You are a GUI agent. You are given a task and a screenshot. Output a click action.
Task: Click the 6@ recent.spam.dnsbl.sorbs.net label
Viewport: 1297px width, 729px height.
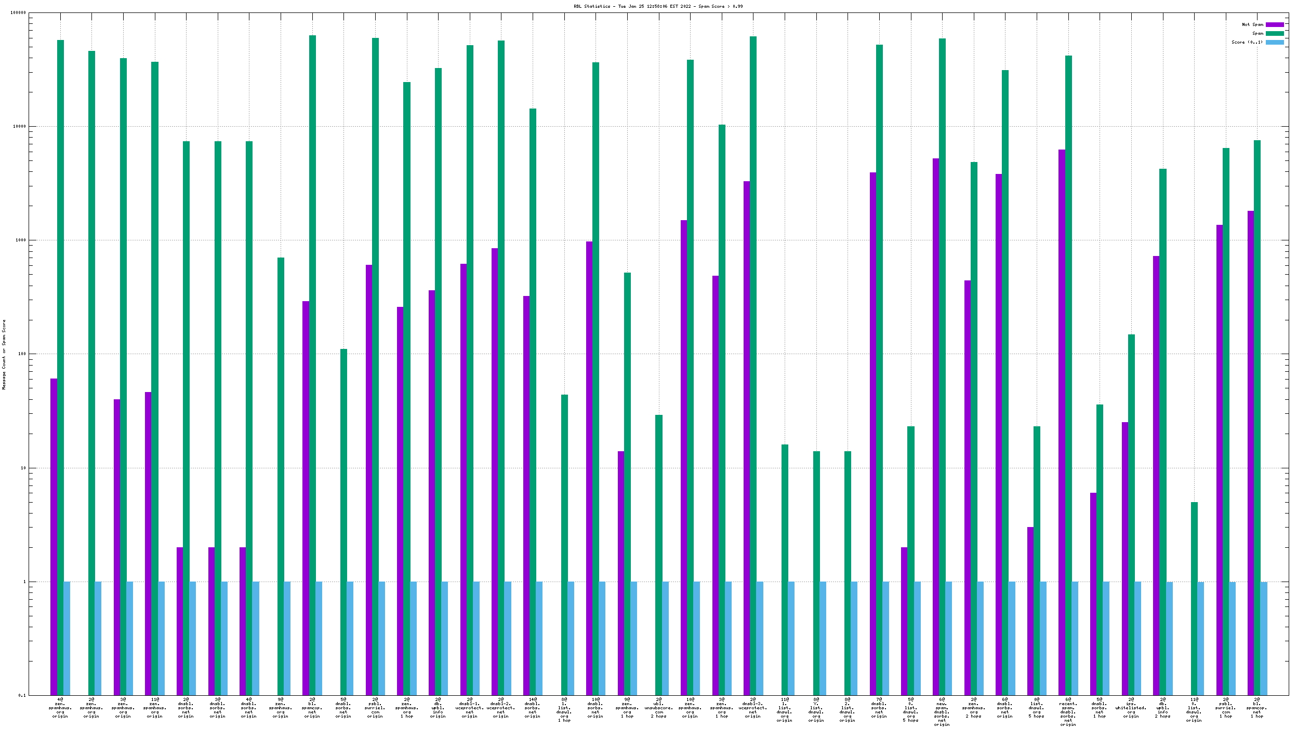point(1068,712)
